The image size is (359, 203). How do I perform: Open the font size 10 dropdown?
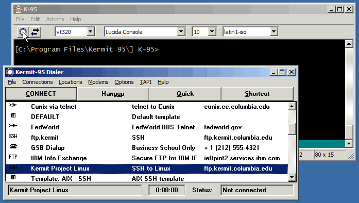(212, 31)
